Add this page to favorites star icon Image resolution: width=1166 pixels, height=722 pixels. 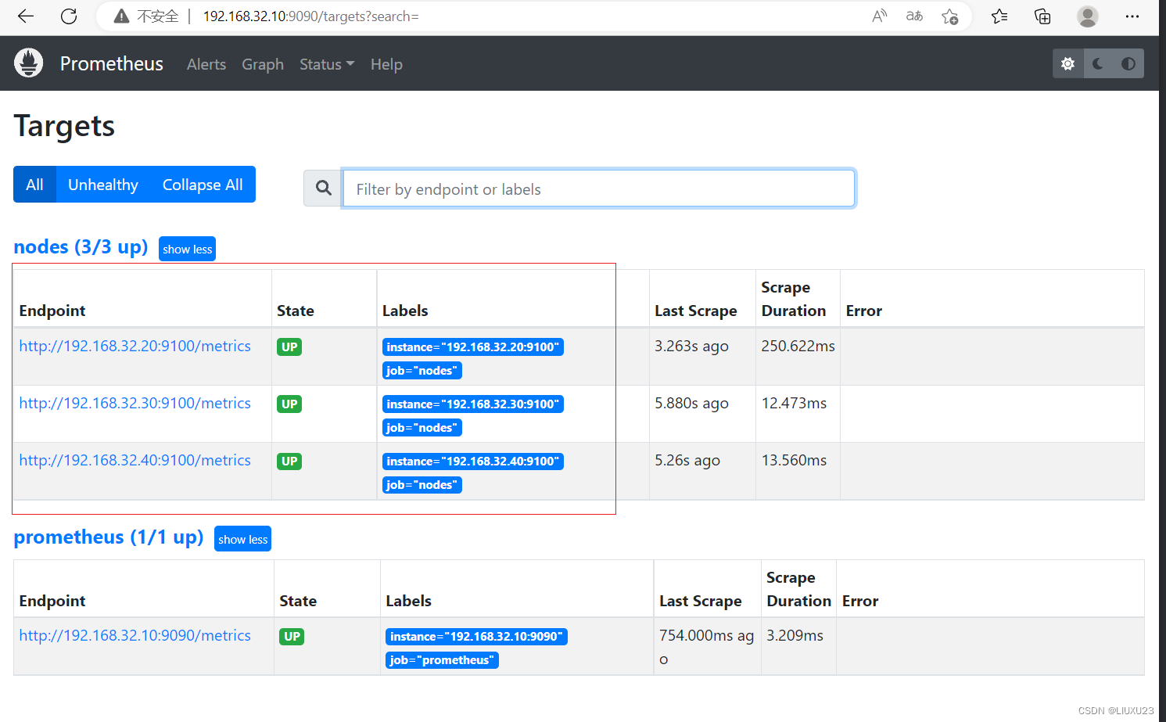coord(949,16)
